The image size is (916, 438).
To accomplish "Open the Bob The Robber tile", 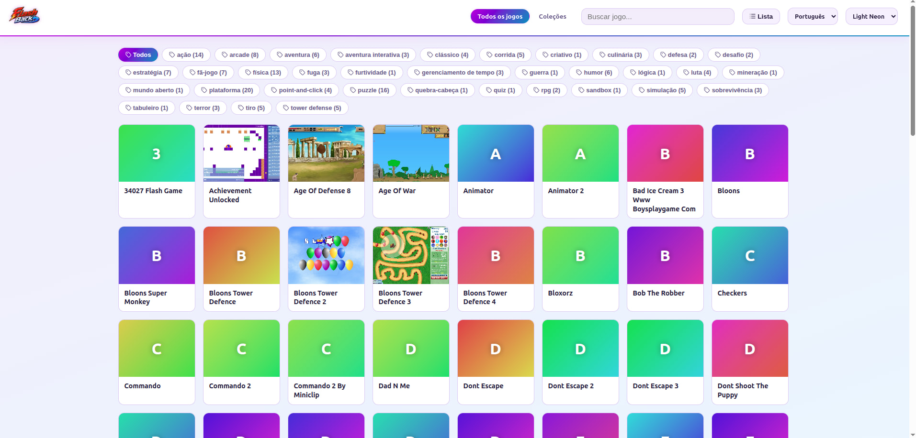I will tap(665, 269).
